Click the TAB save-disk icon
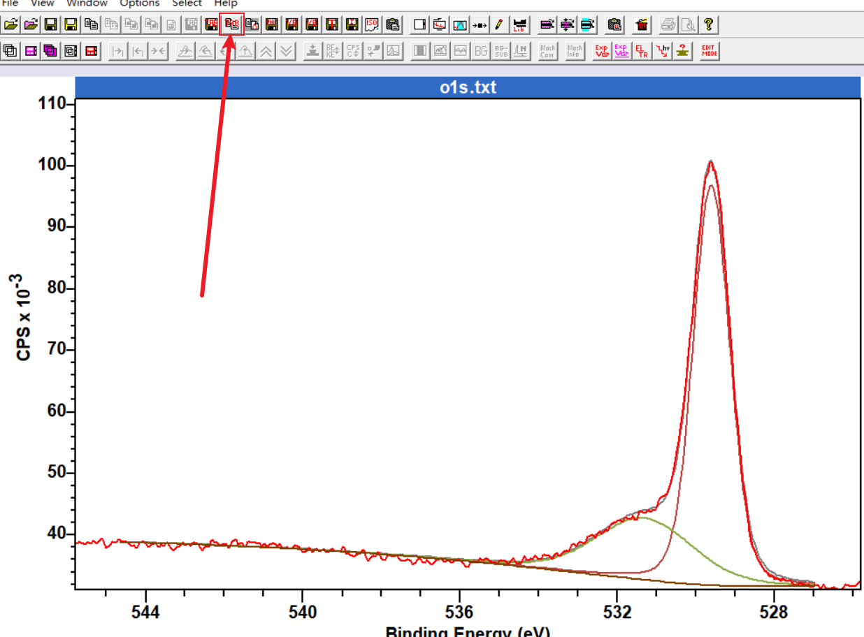Viewport: 864px width, 637px height. pos(211,24)
